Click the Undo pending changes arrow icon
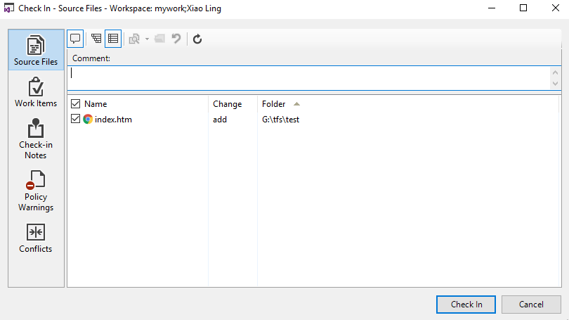569x320 pixels. click(x=176, y=39)
